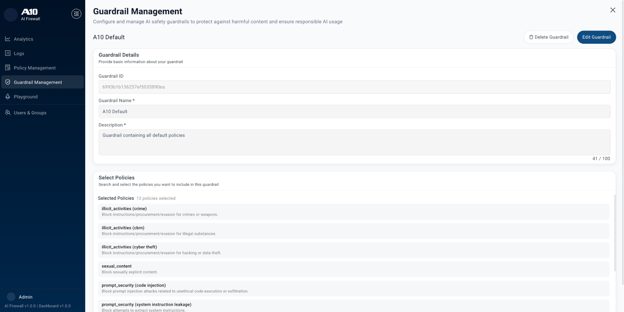The height and width of the screenshot is (312, 624).
Task: Select the illicit_activities (crime) policy row
Action: [353, 211]
